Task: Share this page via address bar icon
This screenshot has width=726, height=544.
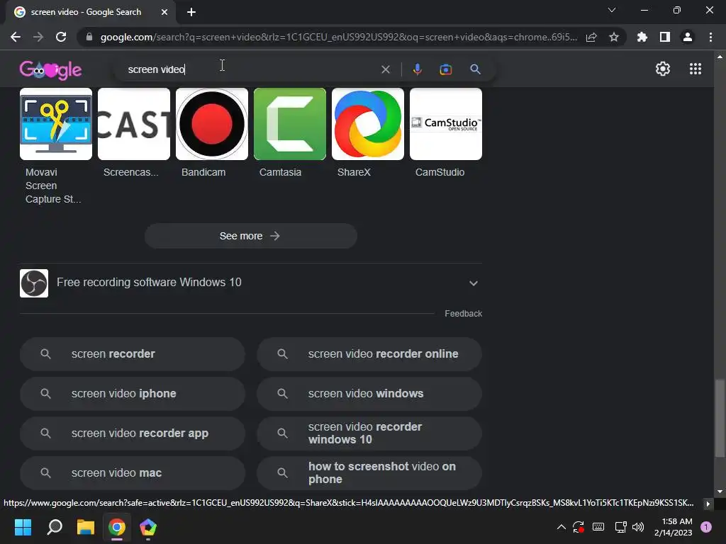Action: [x=591, y=37]
